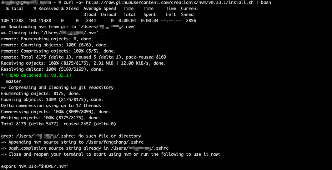
Task: Click the export NVM_DIR line
Action: click(35, 166)
